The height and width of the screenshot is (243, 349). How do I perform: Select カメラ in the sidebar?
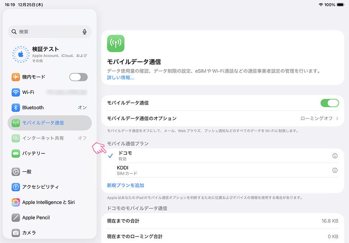tap(29, 233)
